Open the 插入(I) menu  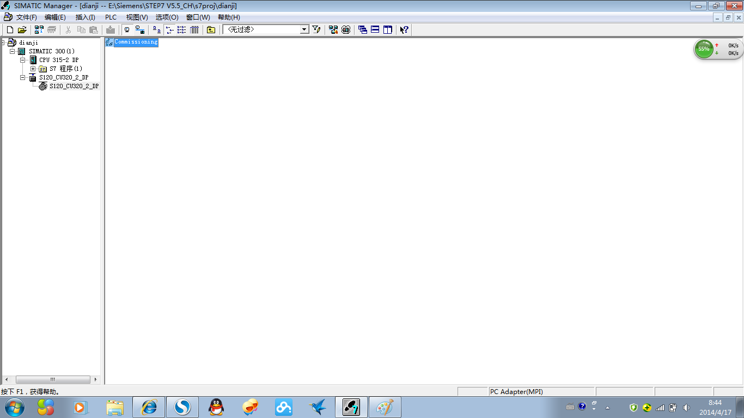tap(85, 17)
